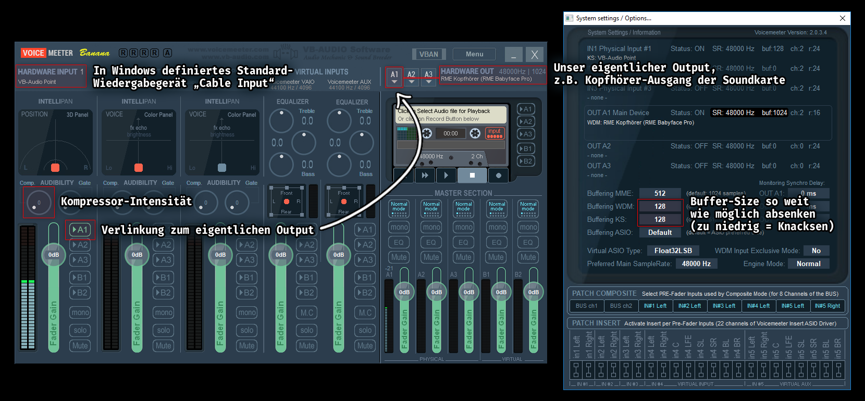Change Virtual ASIO Type Float32LSB

673,250
